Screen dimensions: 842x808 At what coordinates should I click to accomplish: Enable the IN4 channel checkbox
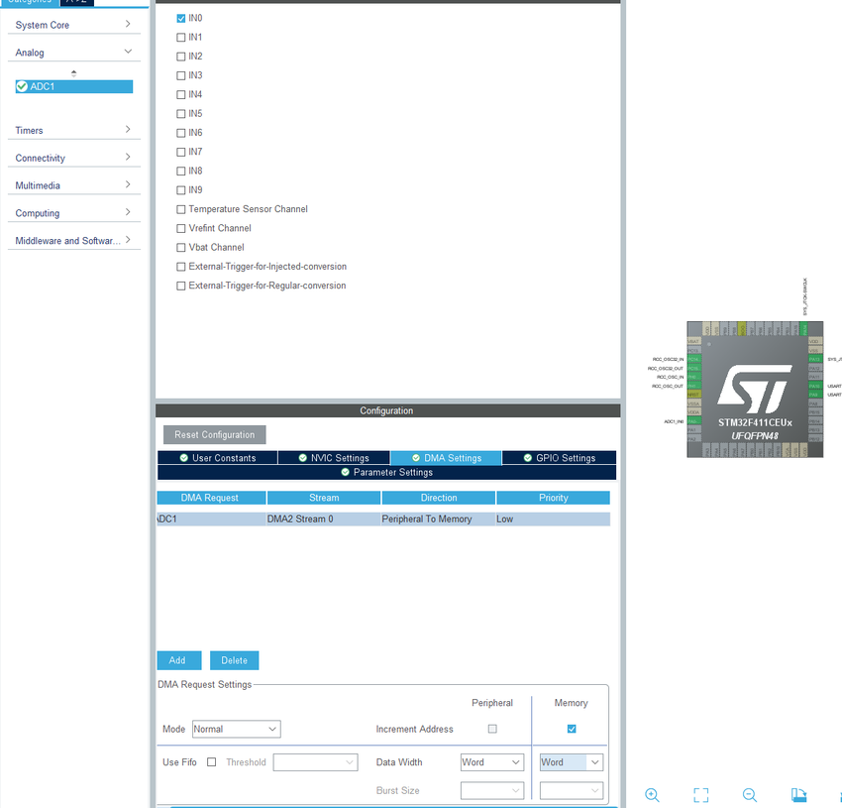point(181,94)
